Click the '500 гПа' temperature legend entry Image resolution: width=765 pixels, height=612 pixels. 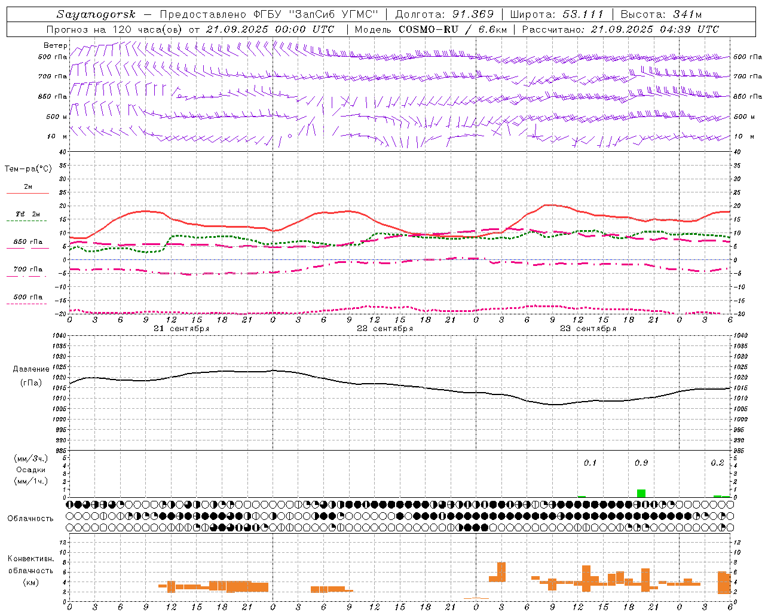28,297
